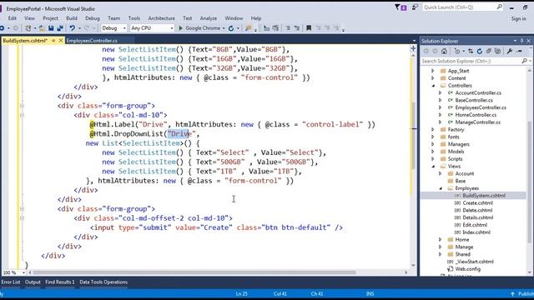Click the Sync with Active Document arrows icon
This screenshot has width=534, height=300.
click(471, 51)
